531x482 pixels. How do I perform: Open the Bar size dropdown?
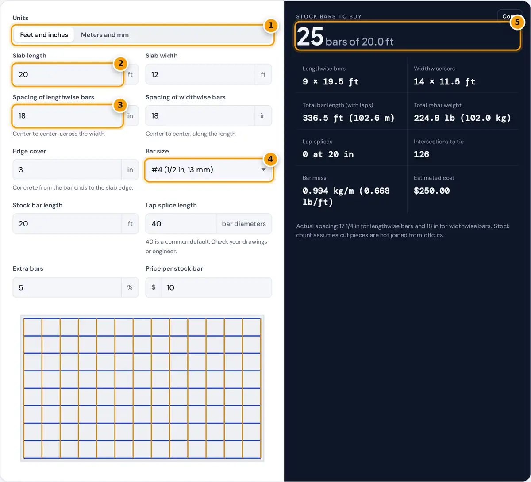(x=208, y=169)
